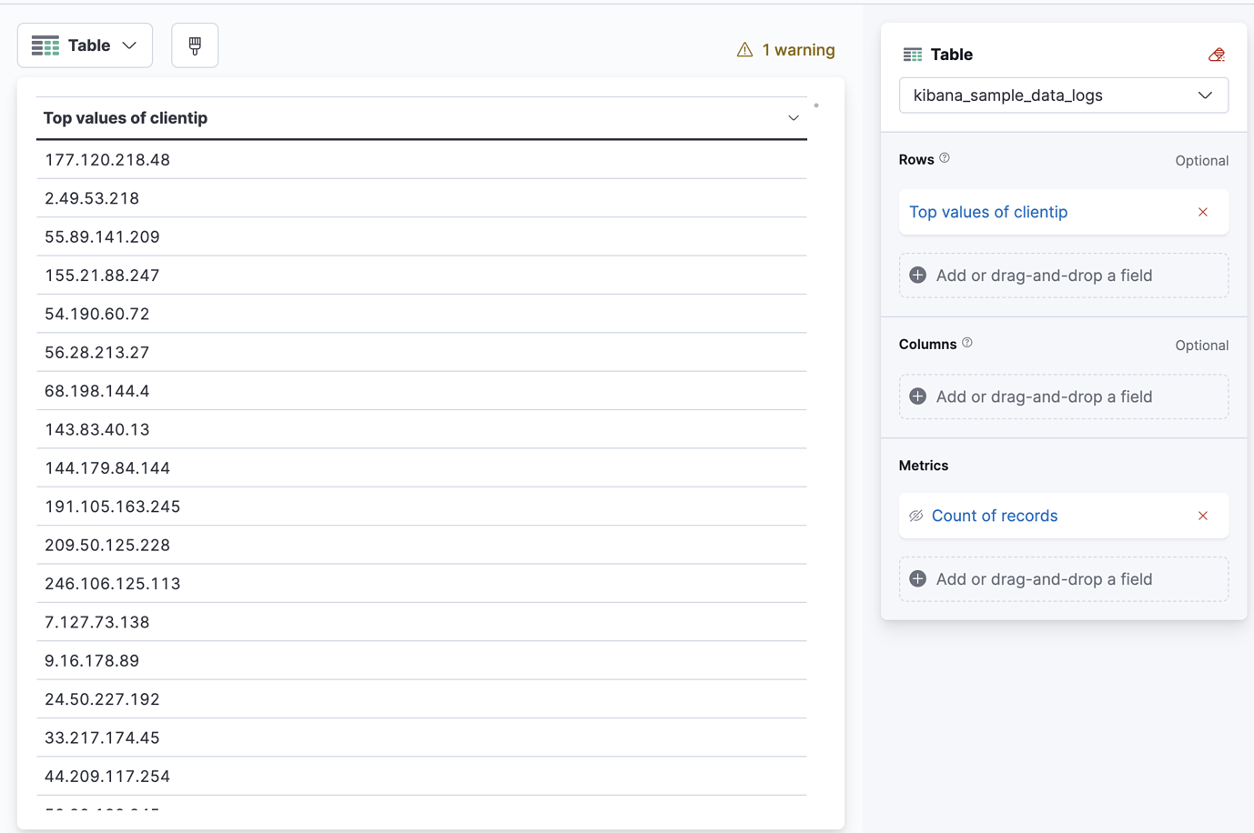Toggle hidden eye icon on Count of records
1254x833 pixels.
click(916, 516)
